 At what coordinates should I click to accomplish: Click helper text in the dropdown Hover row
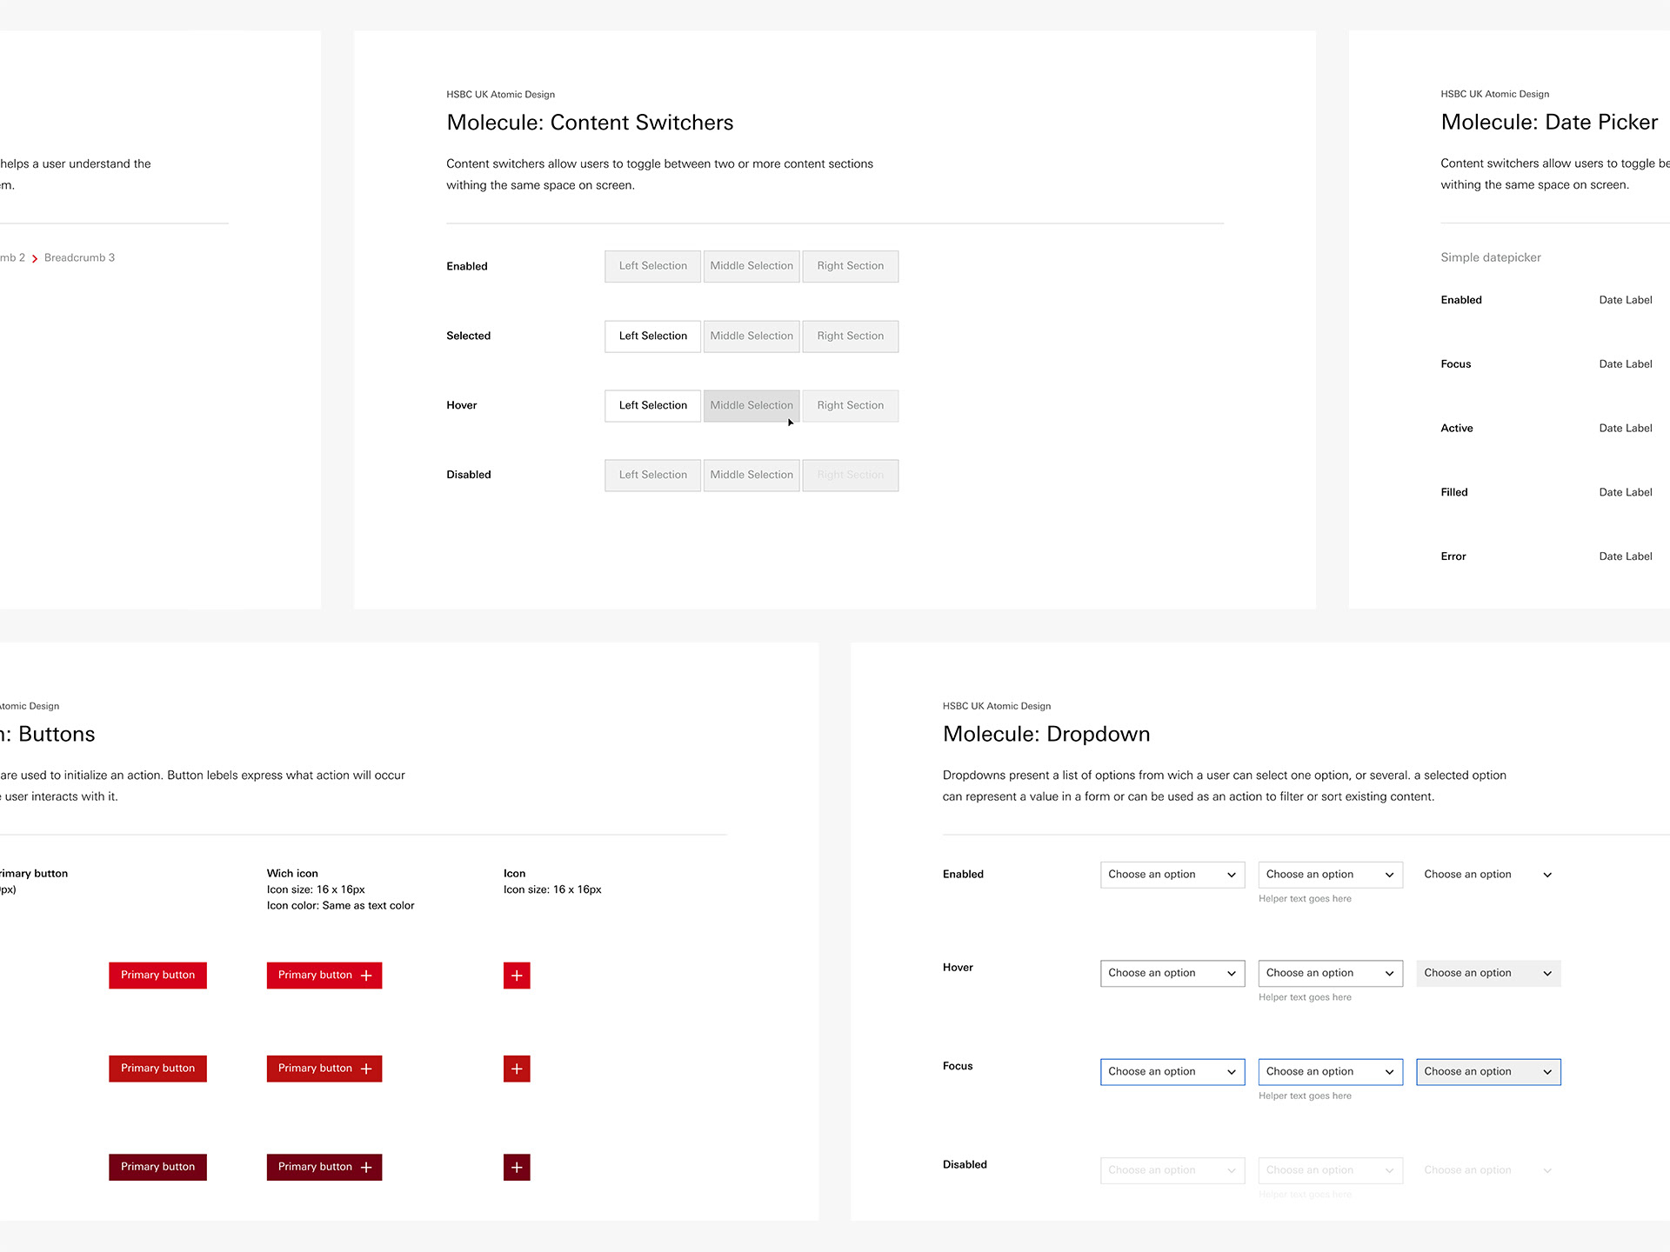point(1305,997)
